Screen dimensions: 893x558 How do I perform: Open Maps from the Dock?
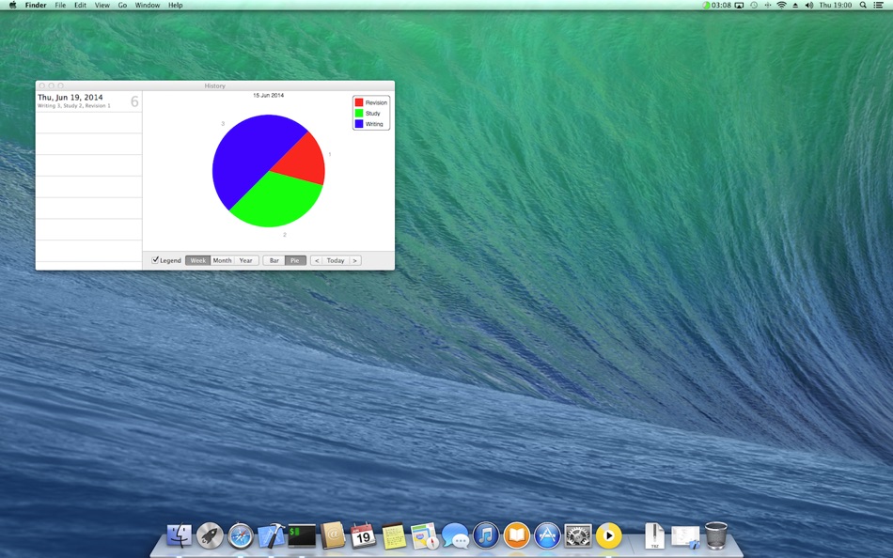tap(424, 535)
